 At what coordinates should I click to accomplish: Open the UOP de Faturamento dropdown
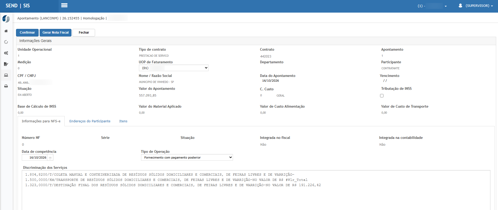pyautogui.click(x=174, y=68)
